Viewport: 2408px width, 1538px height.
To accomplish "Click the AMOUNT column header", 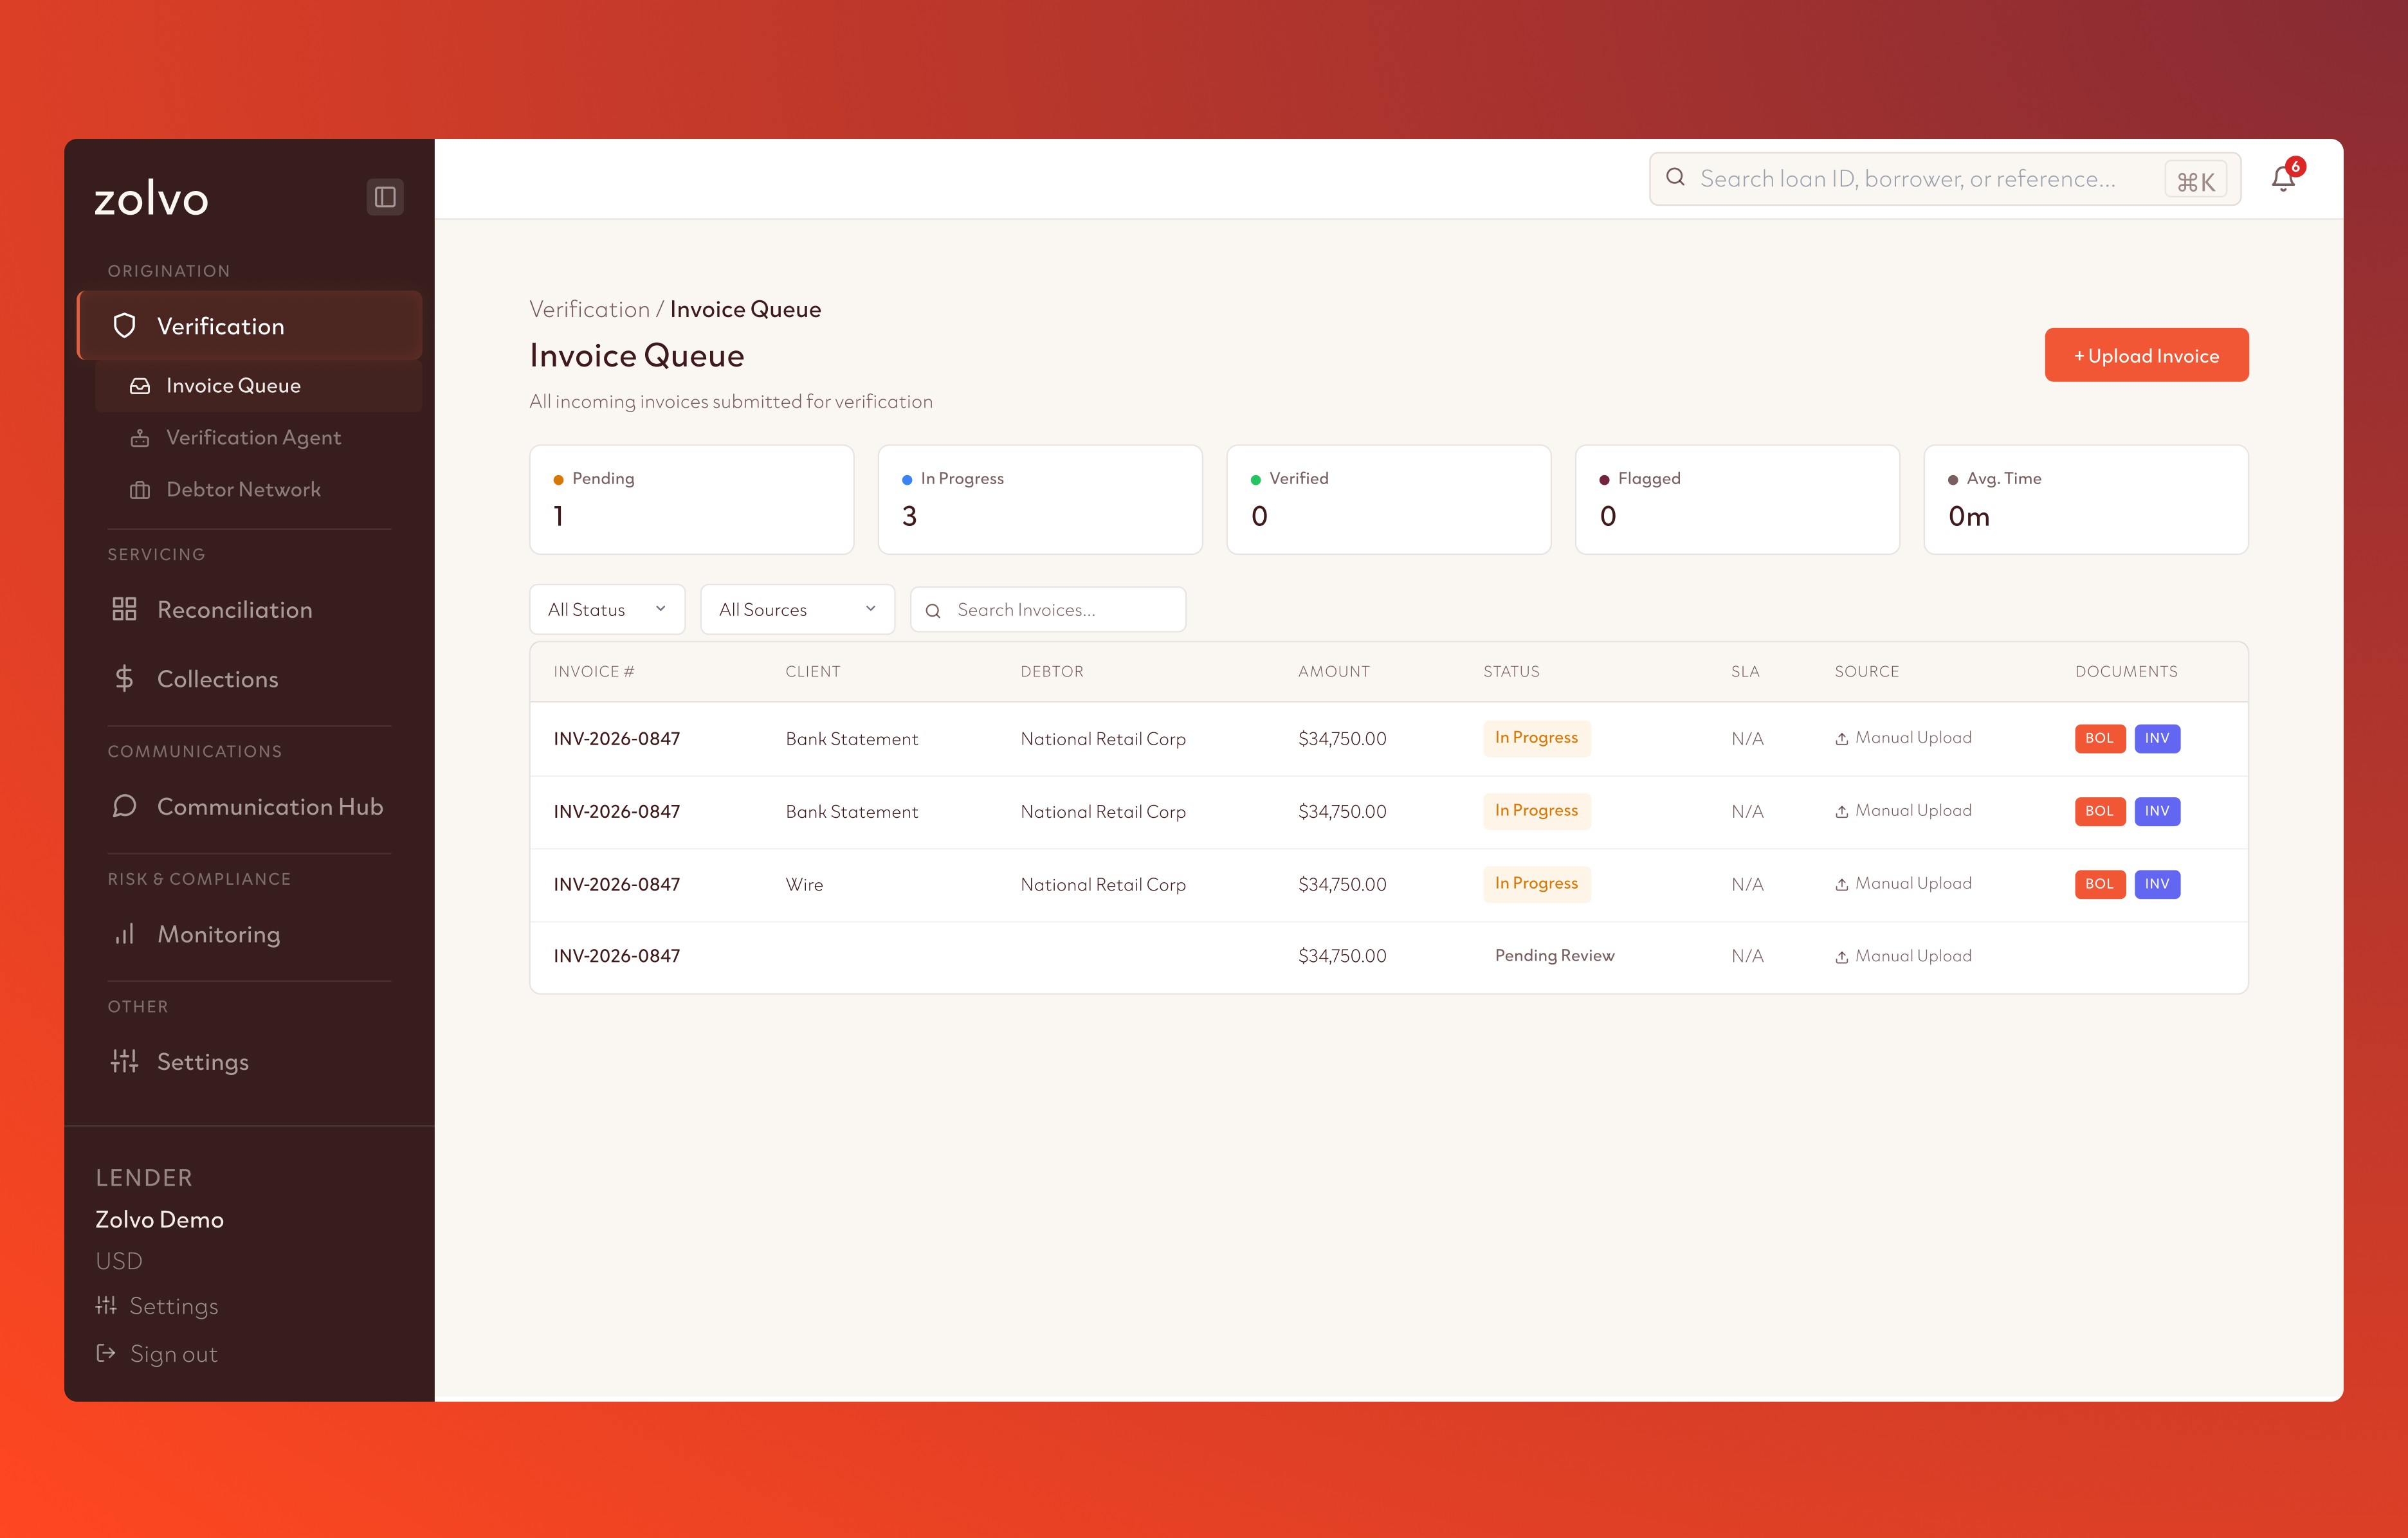I will [x=1334, y=672].
